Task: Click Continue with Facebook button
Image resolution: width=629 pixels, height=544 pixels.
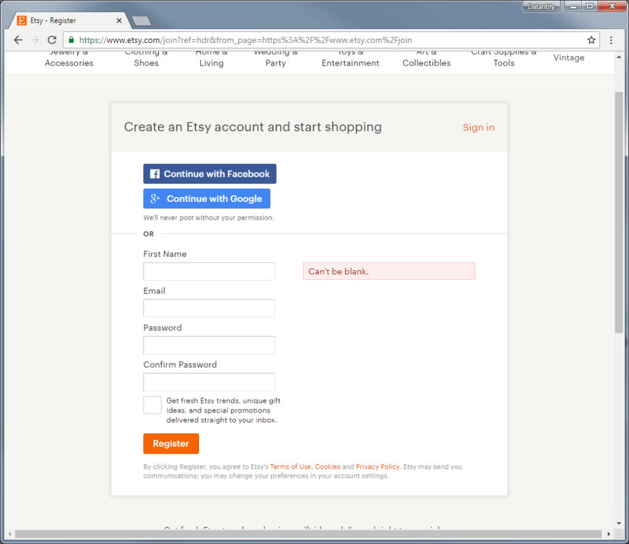Action: click(210, 174)
